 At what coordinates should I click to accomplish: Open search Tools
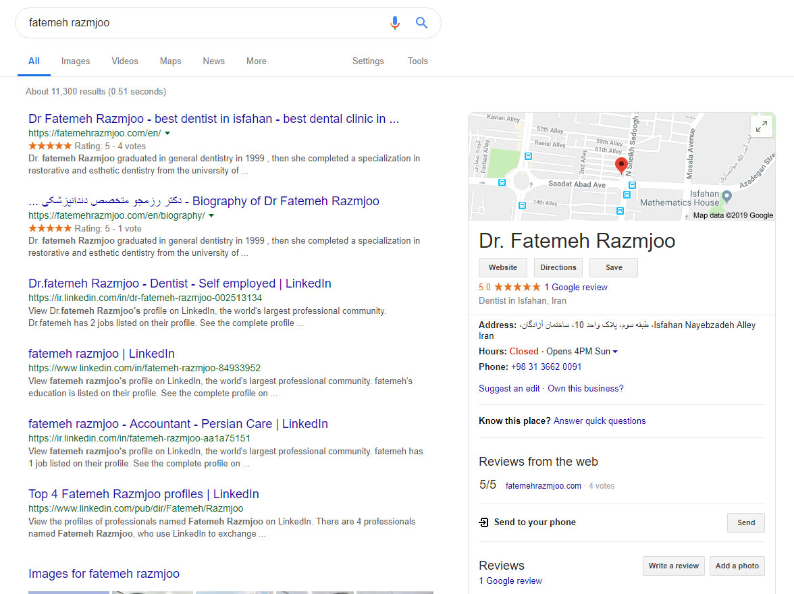pos(418,61)
